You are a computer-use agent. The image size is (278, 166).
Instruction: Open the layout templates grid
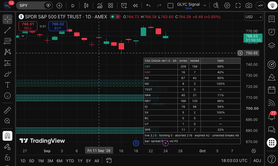[x=111, y=6]
